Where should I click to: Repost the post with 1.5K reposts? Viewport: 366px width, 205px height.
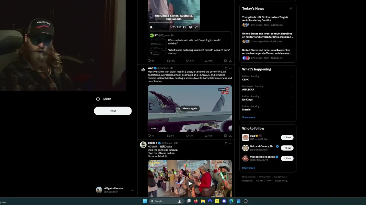coord(171,61)
